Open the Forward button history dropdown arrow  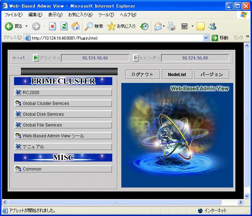click(x=44, y=26)
